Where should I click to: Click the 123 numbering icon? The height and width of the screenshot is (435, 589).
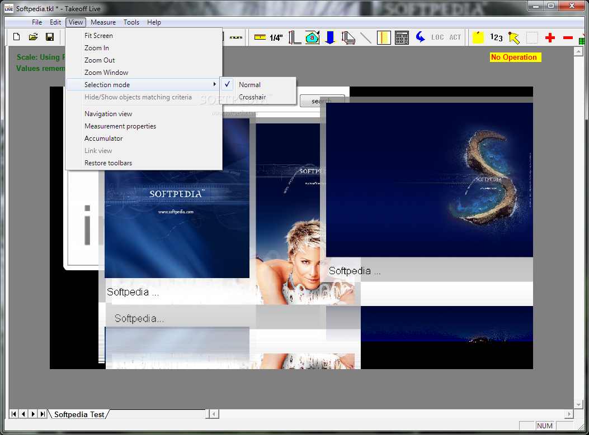[496, 37]
